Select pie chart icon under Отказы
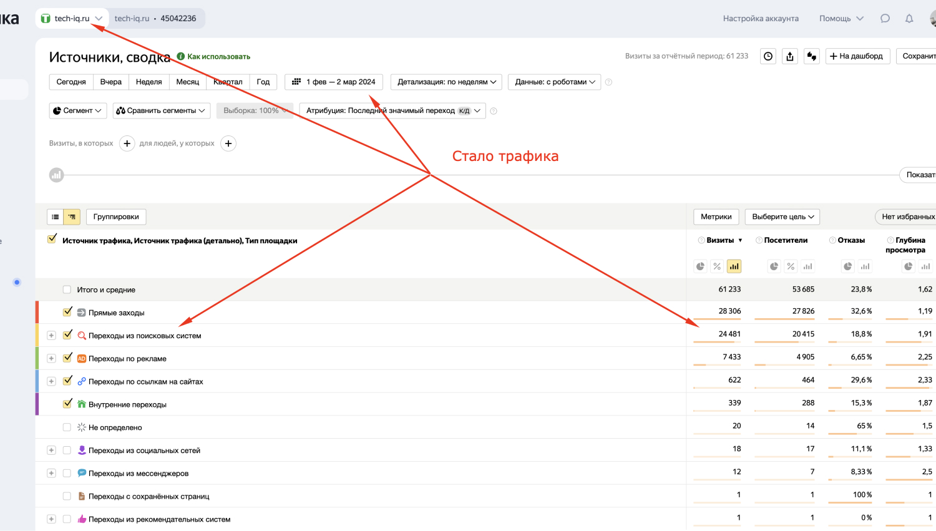936x531 pixels. (x=848, y=266)
